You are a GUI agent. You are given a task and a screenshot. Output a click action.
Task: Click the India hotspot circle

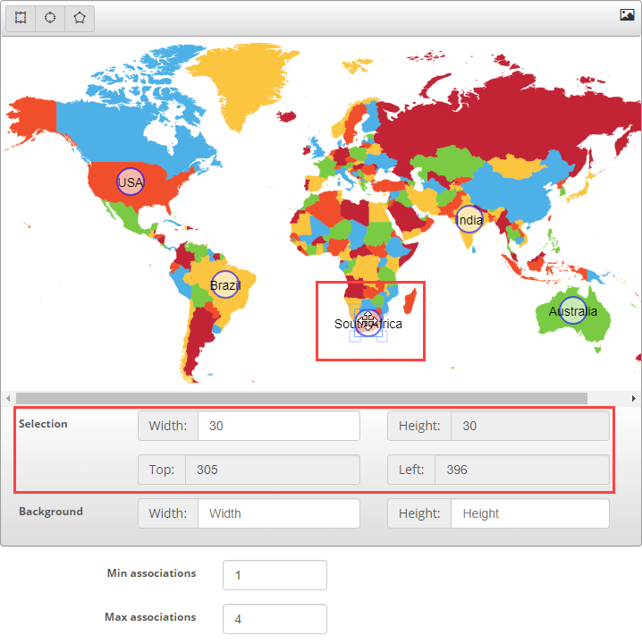click(469, 219)
